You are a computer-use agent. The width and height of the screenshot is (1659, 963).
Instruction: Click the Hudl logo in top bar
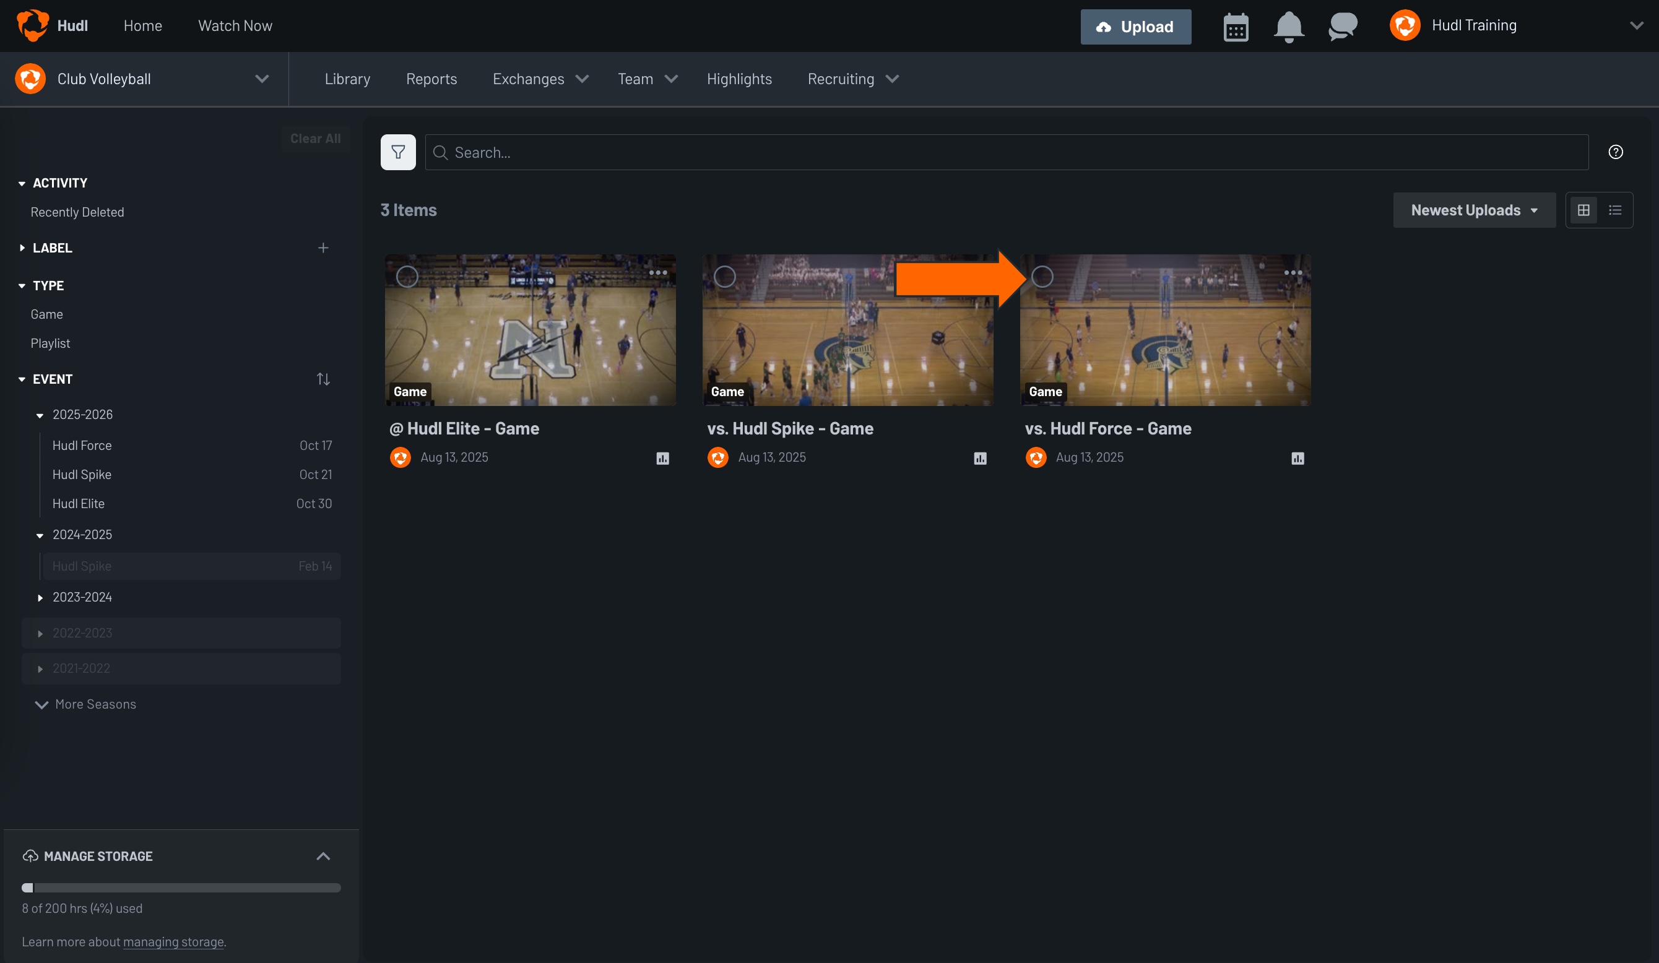point(32,25)
